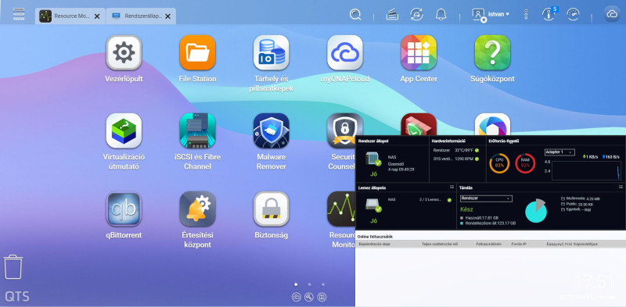Open the background tasks icon
Viewport: 626px width, 307px height.
point(393,15)
